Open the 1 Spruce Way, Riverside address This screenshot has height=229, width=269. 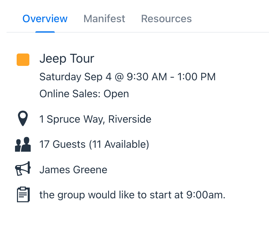pyautogui.click(x=95, y=119)
